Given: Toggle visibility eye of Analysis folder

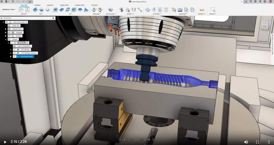Looking at the screenshot, I should point(9,32).
